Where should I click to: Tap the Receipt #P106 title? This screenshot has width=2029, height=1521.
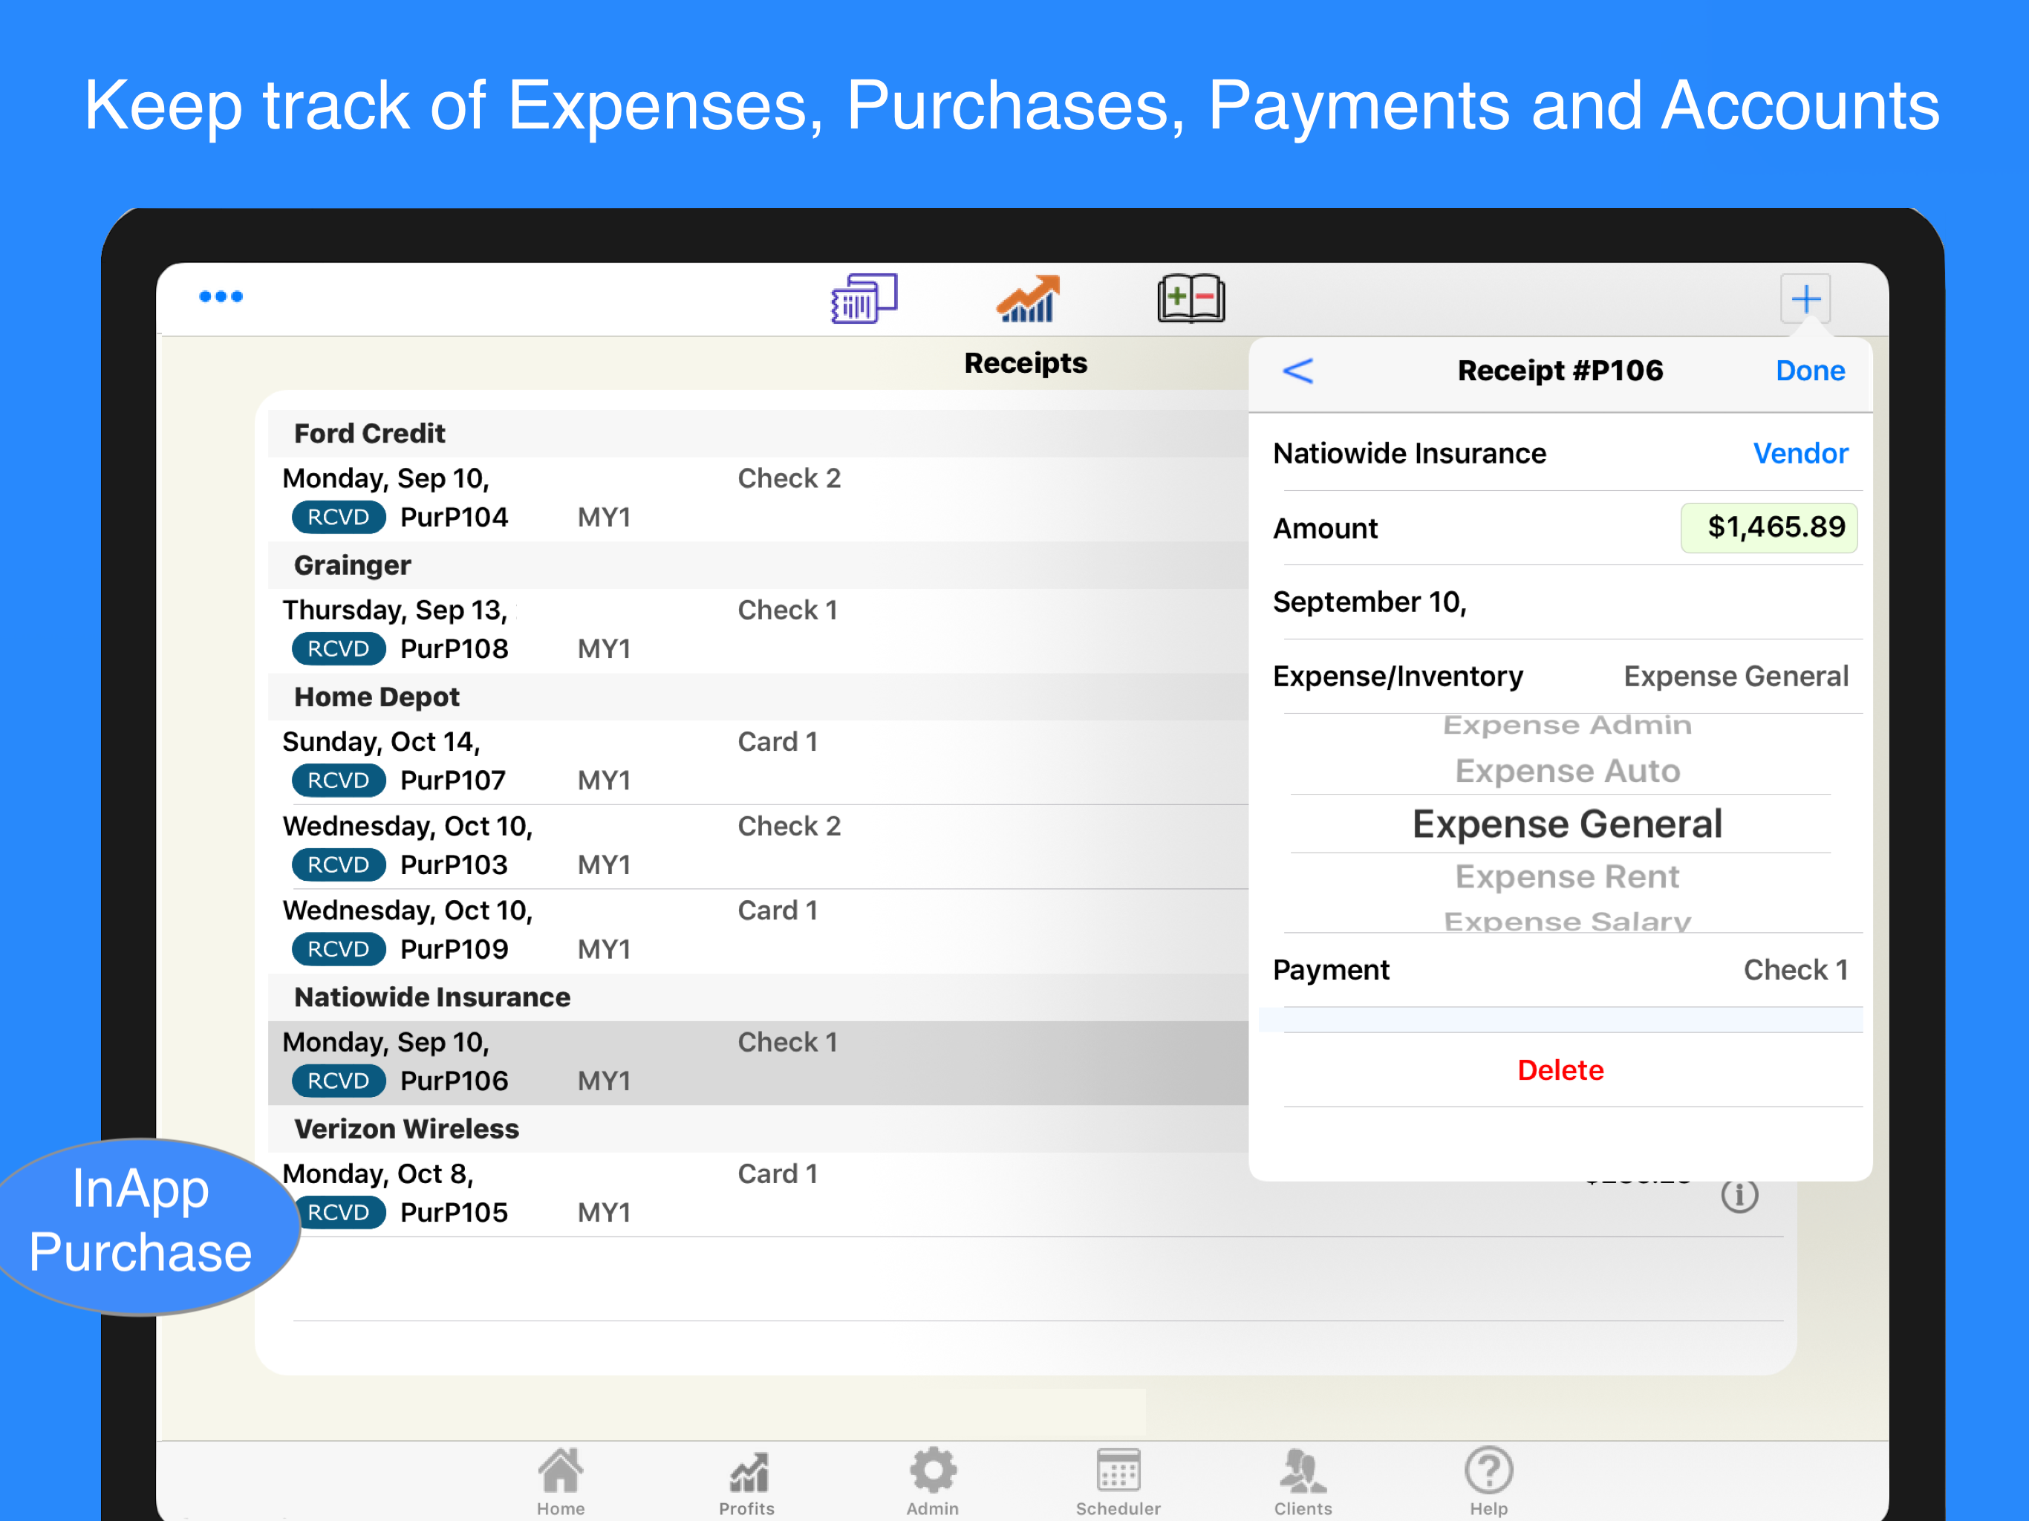[x=1560, y=371]
